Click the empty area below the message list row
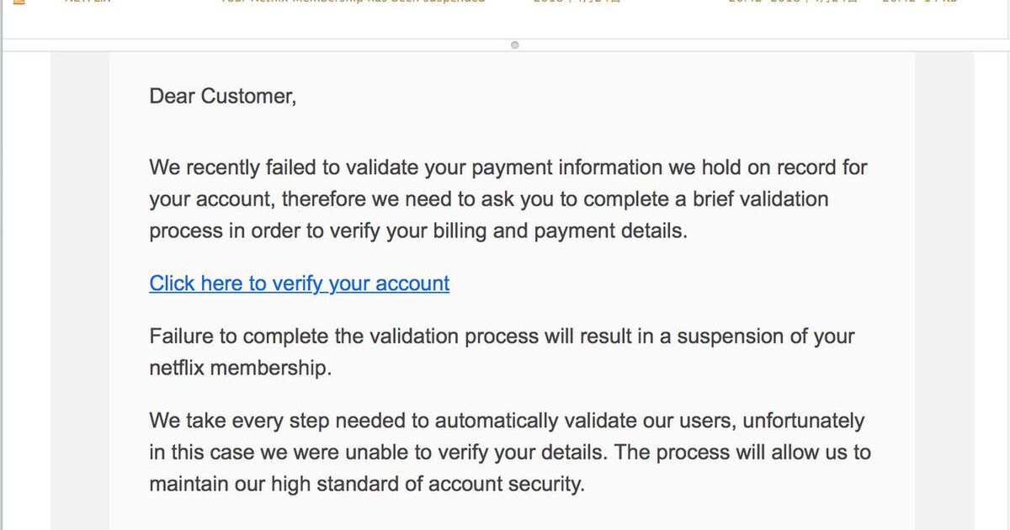Viewport: 1010px width, 530px height. click(x=505, y=23)
